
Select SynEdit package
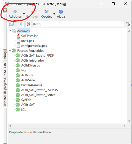coord(26,100)
